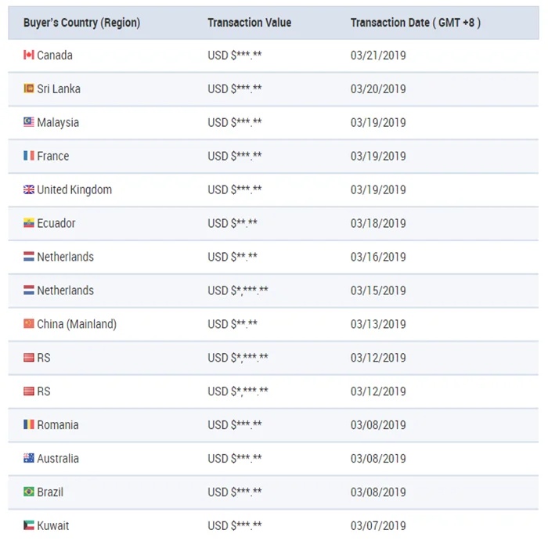Click the 03/07/2019 date in Kuwait row

[x=378, y=526]
